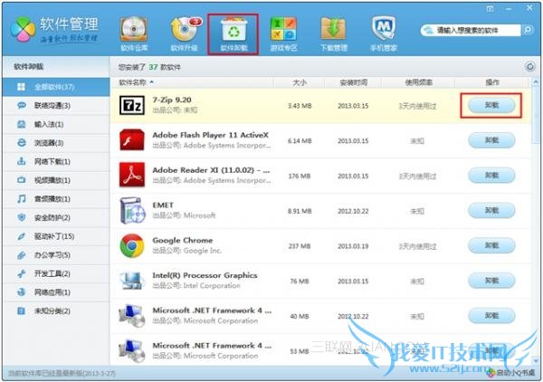Screen dimensions: 543x382
Task: Select the Google Chrome name text
Action: [x=183, y=241]
